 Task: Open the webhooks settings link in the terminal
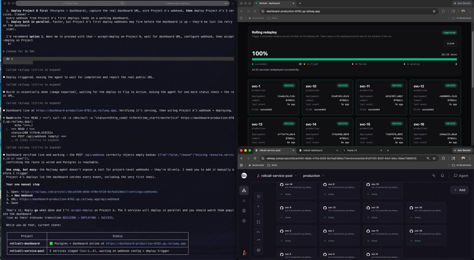(90, 191)
